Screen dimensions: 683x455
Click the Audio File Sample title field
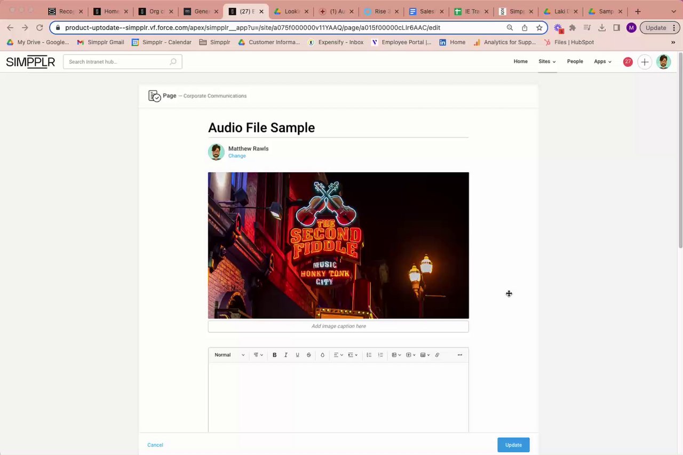coord(338,127)
